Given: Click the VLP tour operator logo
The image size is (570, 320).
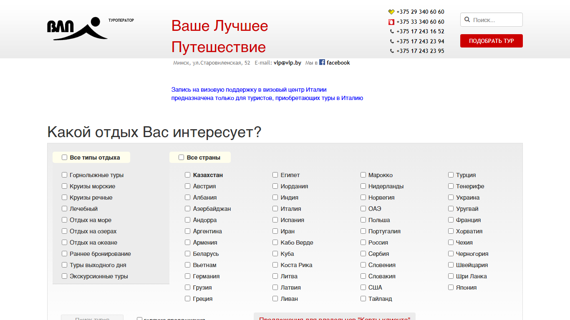Looking at the screenshot, I should (x=78, y=28).
